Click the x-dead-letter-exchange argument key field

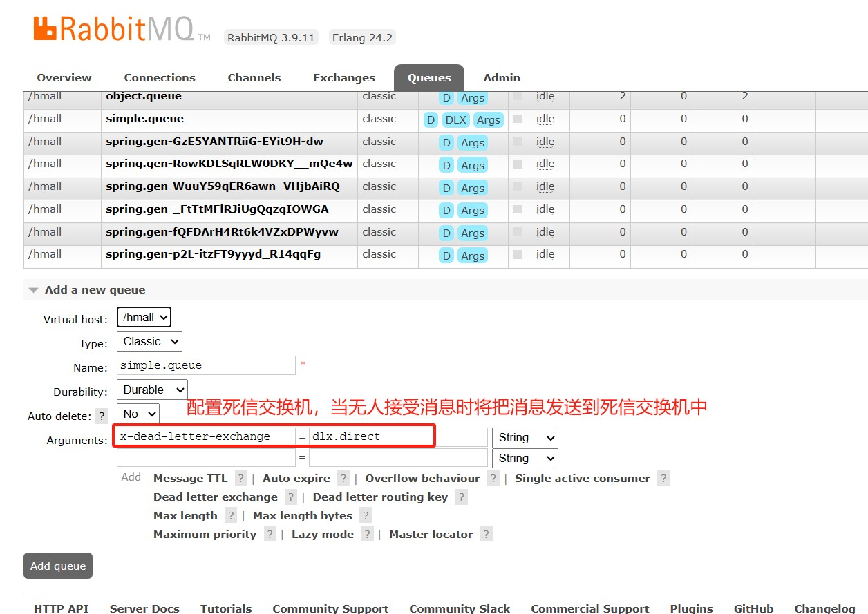pos(206,437)
